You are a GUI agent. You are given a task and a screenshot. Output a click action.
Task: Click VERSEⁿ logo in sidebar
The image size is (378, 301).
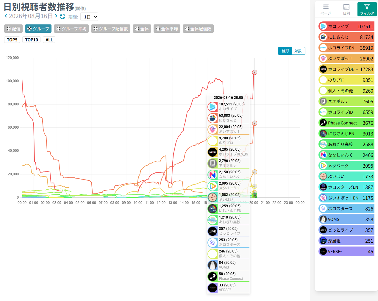tap(323, 252)
